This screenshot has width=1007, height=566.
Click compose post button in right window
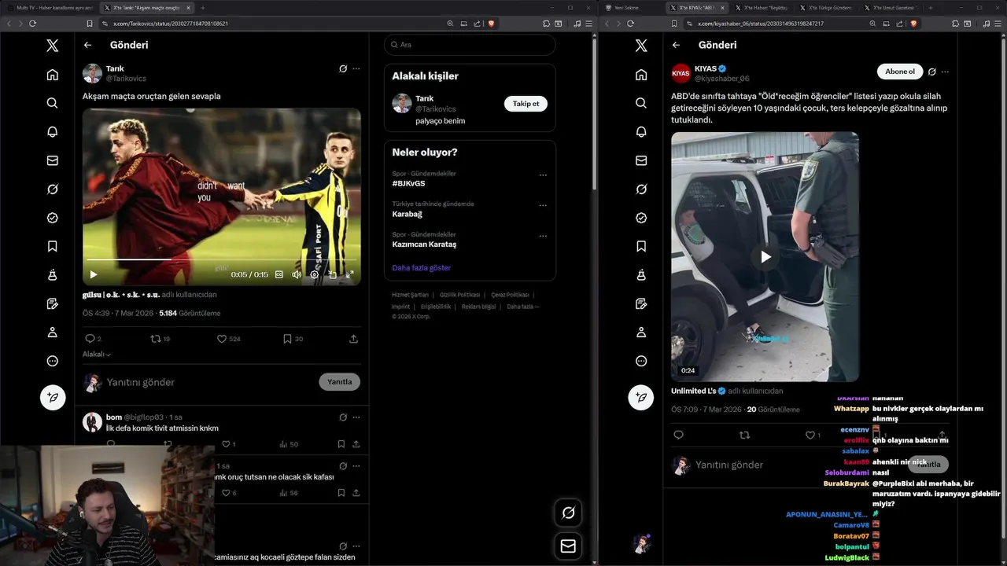coord(641,397)
